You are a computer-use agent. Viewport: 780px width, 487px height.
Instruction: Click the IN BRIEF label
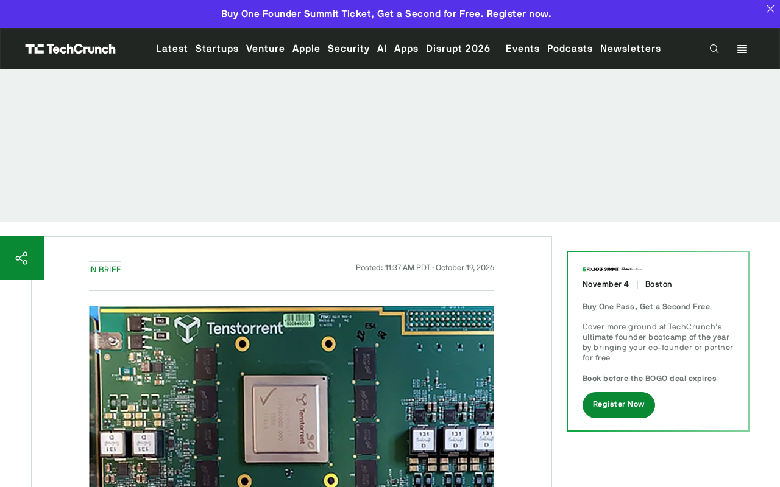point(105,270)
